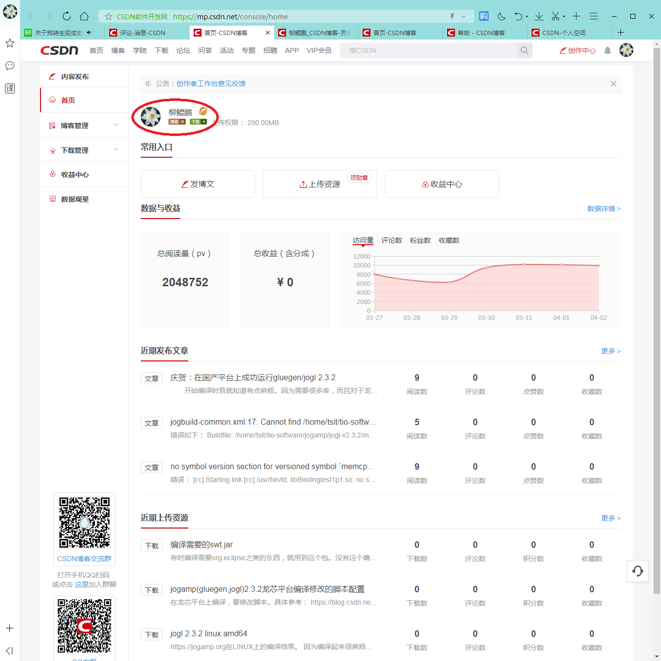
Task: Open browser hamburger menu
Action: pyautogui.click(x=594, y=16)
